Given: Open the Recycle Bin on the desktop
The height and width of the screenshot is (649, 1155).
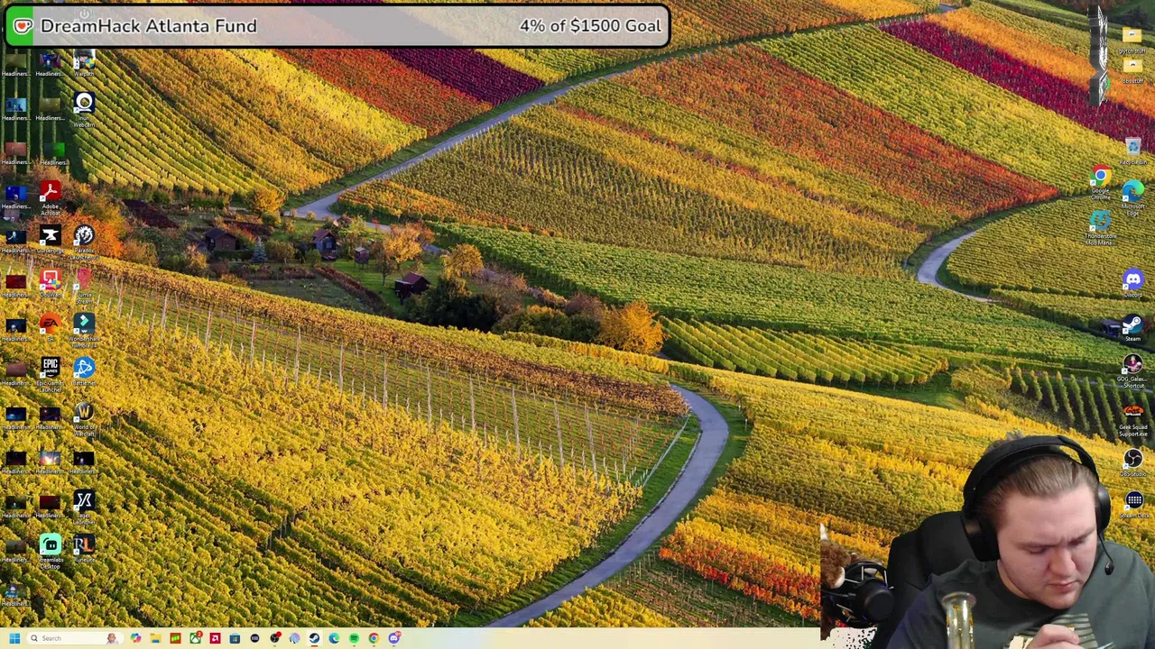Looking at the screenshot, I should [x=1133, y=150].
